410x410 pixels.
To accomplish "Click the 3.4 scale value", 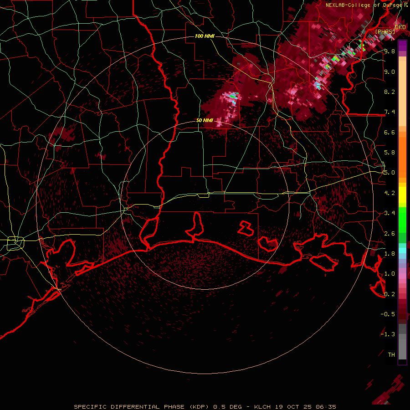I will pyautogui.click(x=389, y=213).
